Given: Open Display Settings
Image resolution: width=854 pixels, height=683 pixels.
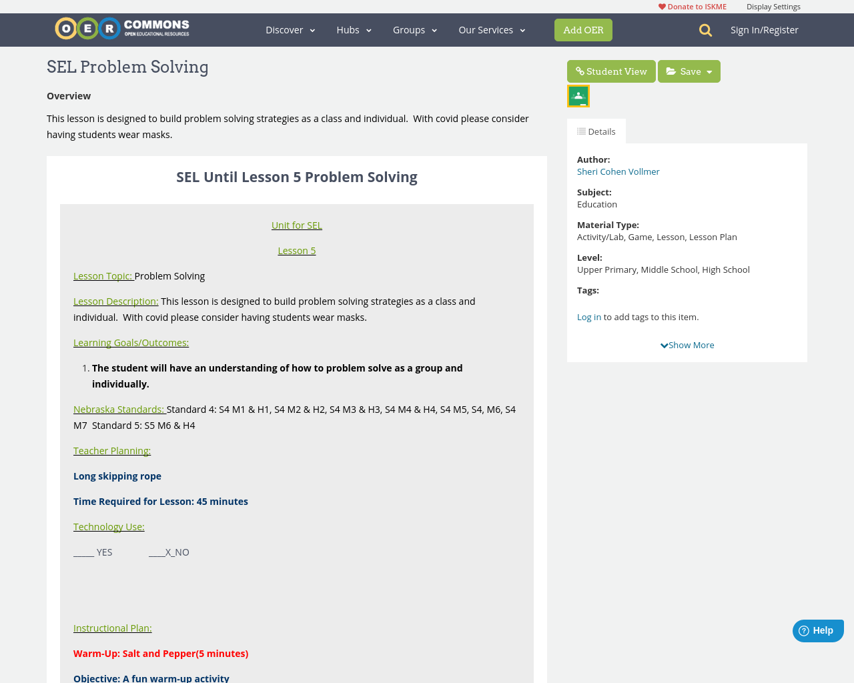Looking at the screenshot, I should [773, 5].
